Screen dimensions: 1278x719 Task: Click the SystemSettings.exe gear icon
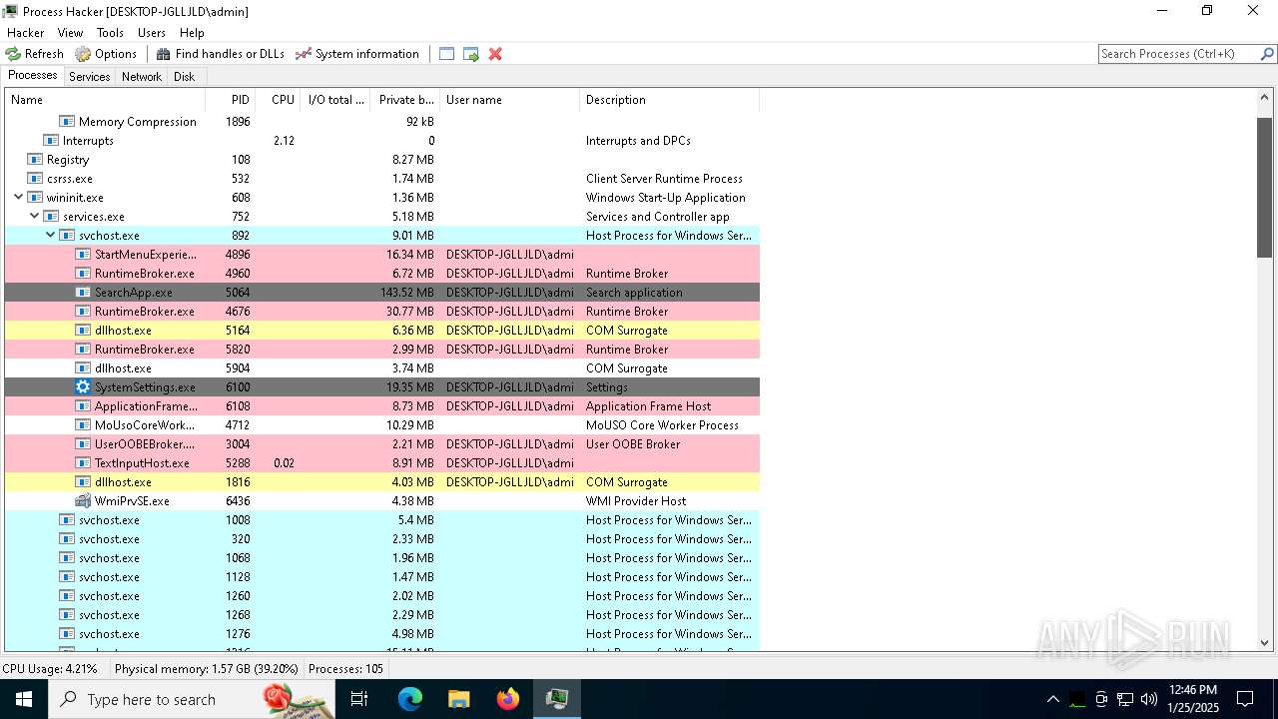(x=83, y=387)
